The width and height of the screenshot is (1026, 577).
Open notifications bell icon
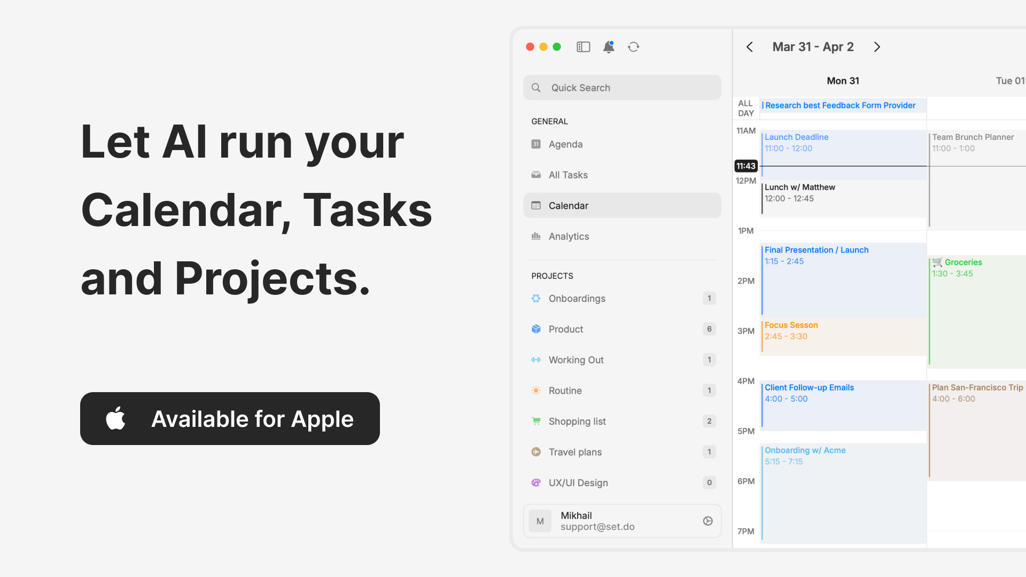609,47
